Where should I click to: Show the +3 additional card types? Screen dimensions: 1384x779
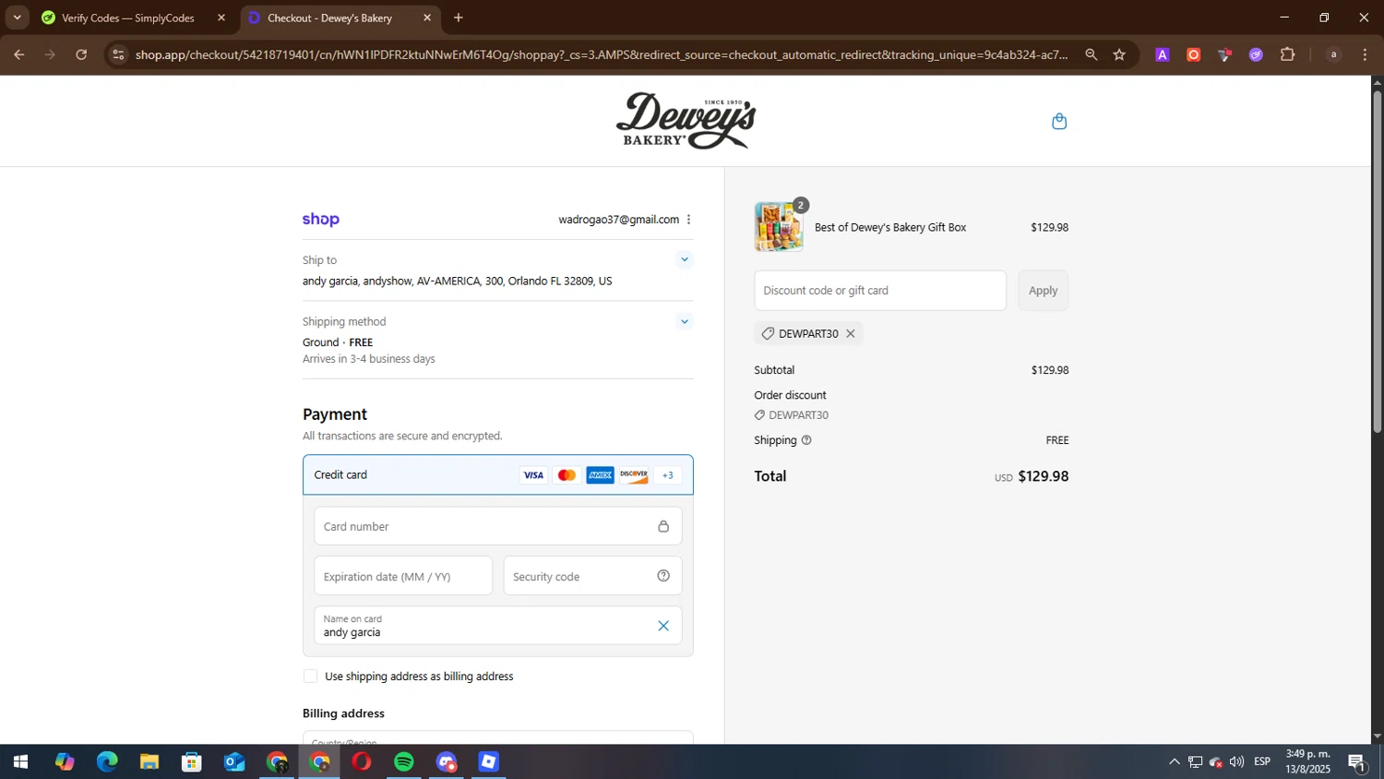(x=667, y=475)
